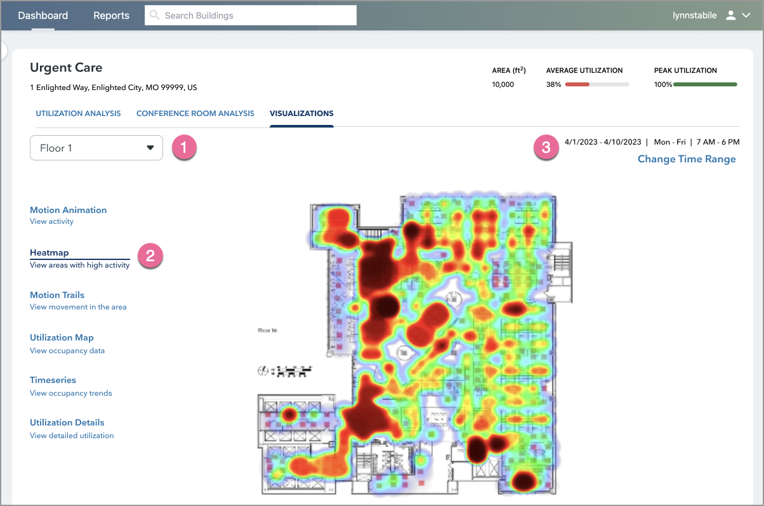Switch to Utilization Analysis tab
The height and width of the screenshot is (506, 764).
[78, 114]
